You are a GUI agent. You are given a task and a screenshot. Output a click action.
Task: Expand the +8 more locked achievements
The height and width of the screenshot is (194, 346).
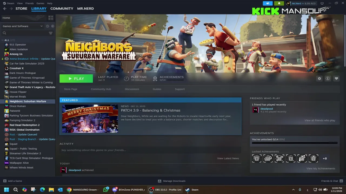coord(325,158)
